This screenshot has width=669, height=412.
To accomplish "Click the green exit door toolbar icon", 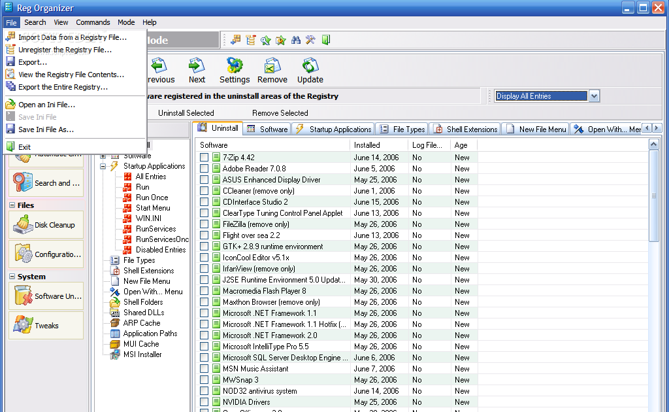I will click(326, 40).
